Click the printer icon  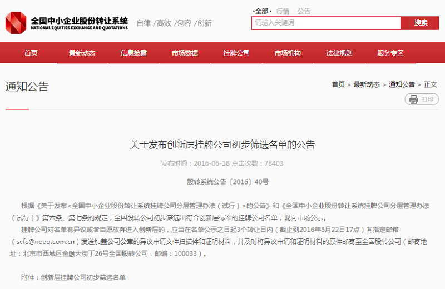413,99
